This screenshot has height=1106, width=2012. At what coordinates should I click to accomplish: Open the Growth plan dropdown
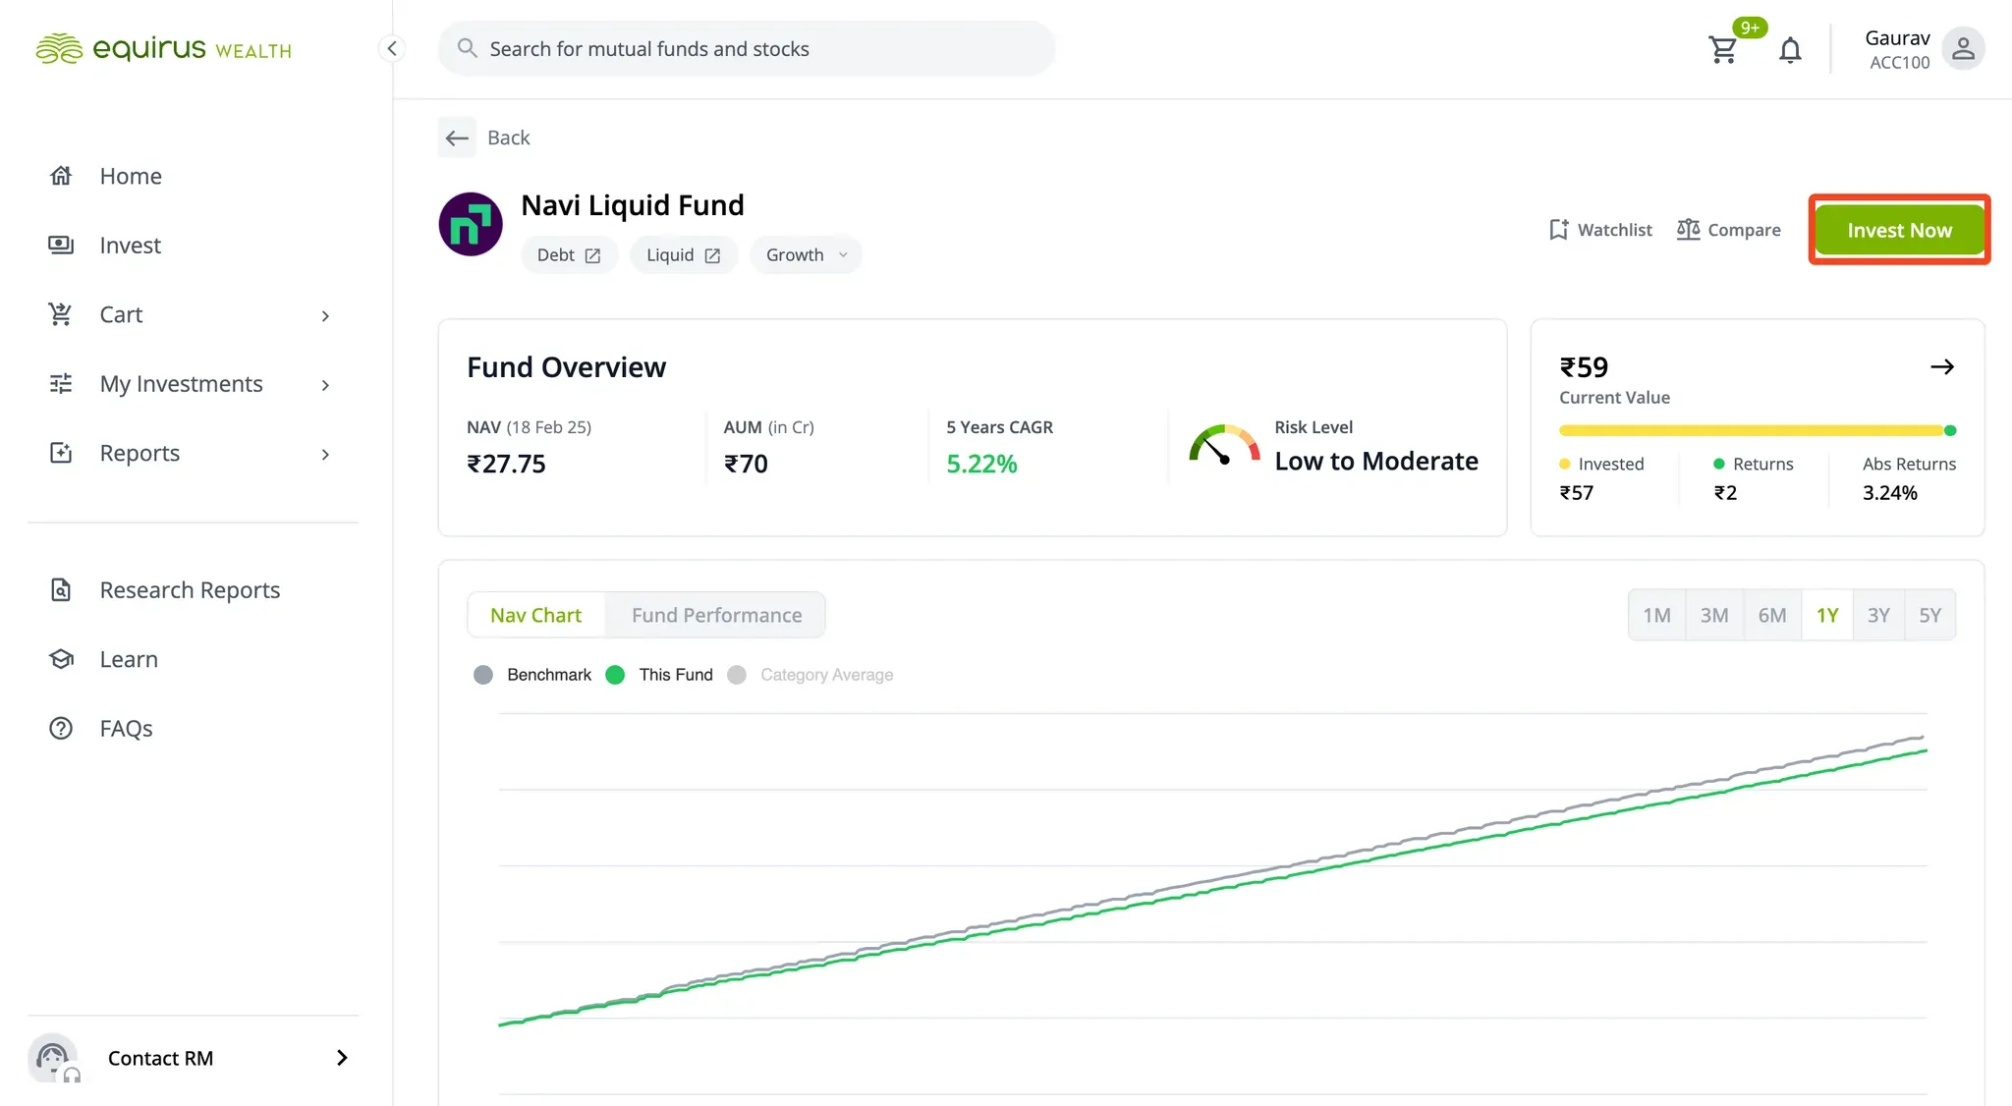click(807, 255)
